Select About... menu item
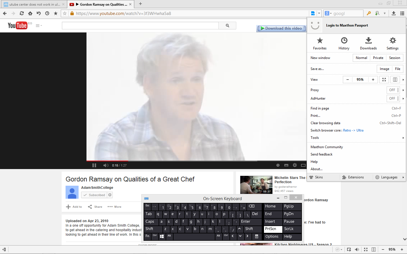The width and height of the screenshot is (407, 254). tap(356, 169)
